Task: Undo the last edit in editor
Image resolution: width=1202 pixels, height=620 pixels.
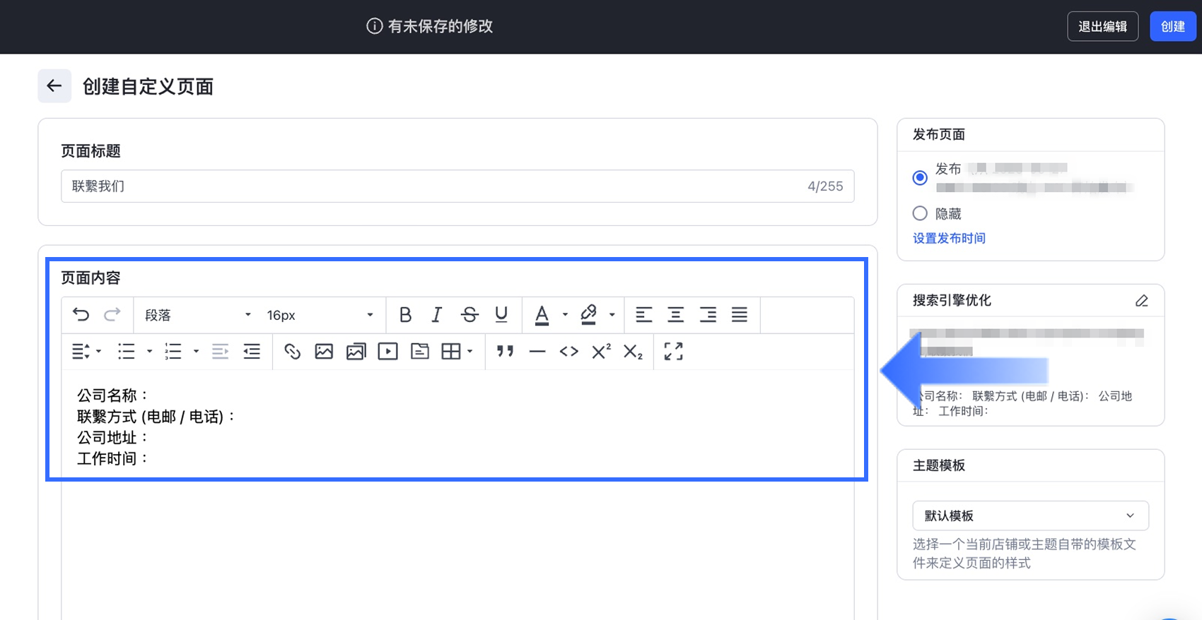Action: pyautogui.click(x=81, y=315)
